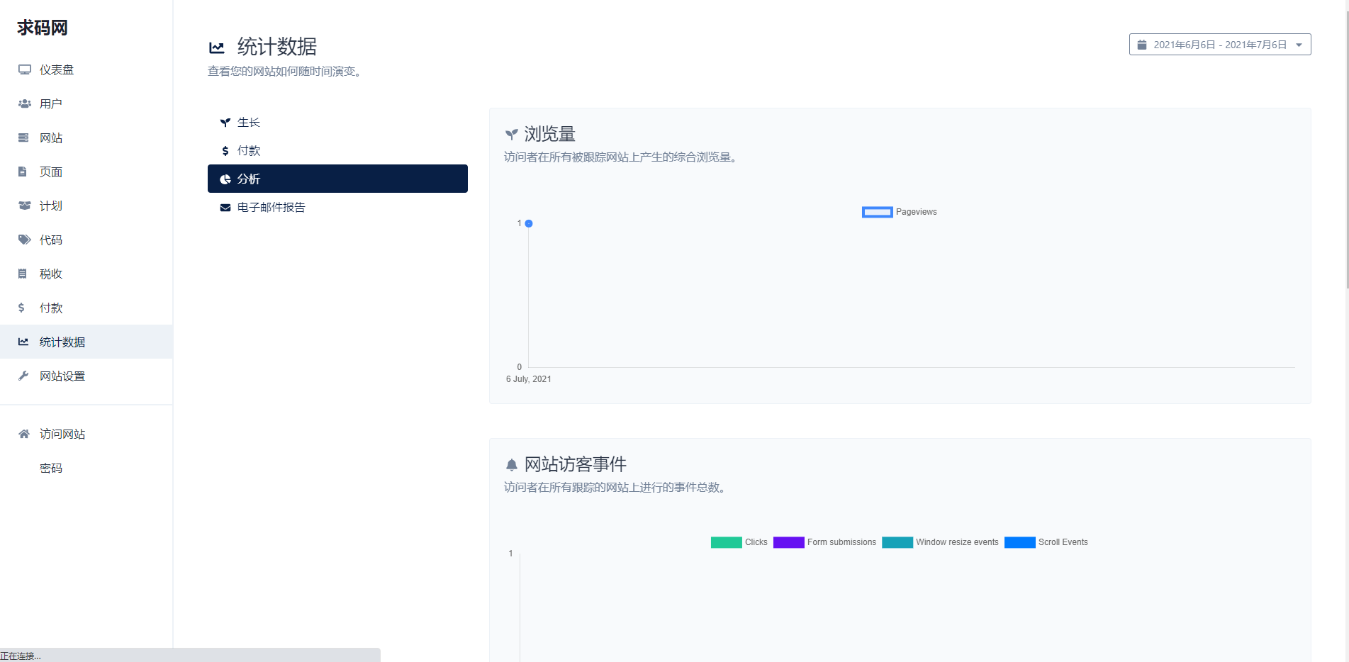The height and width of the screenshot is (662, 1349).
Task: Toggle the teal Window resize events swatch
Action: (x=897, y=542)
